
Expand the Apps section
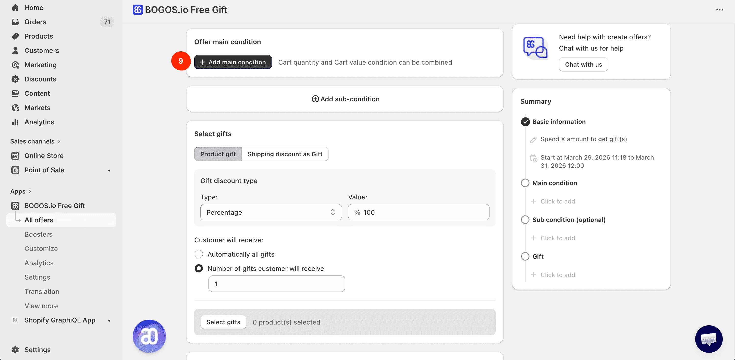point(21,191)
